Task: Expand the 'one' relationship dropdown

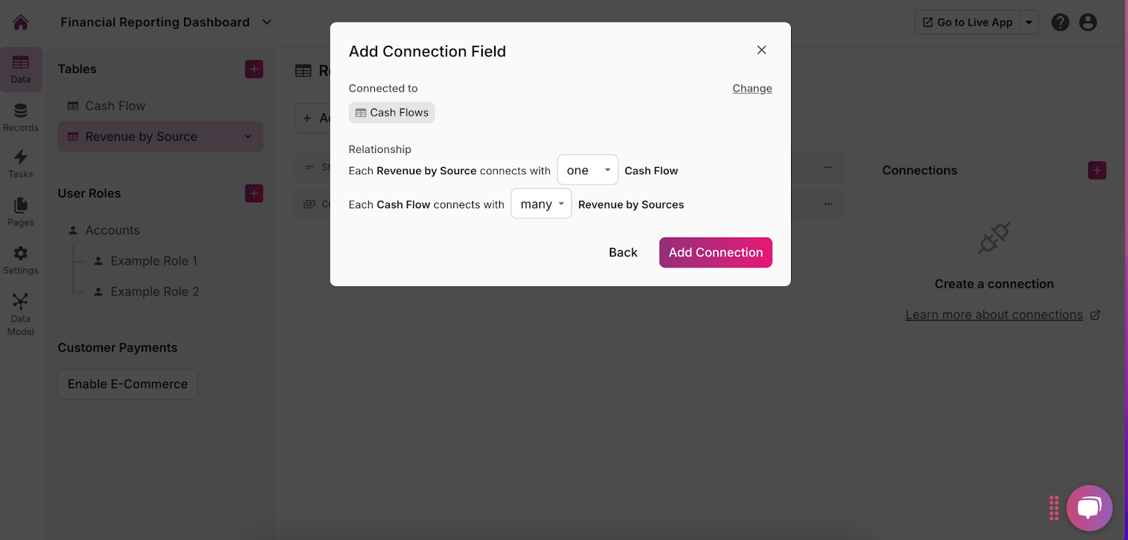Action: pos(587,170)
